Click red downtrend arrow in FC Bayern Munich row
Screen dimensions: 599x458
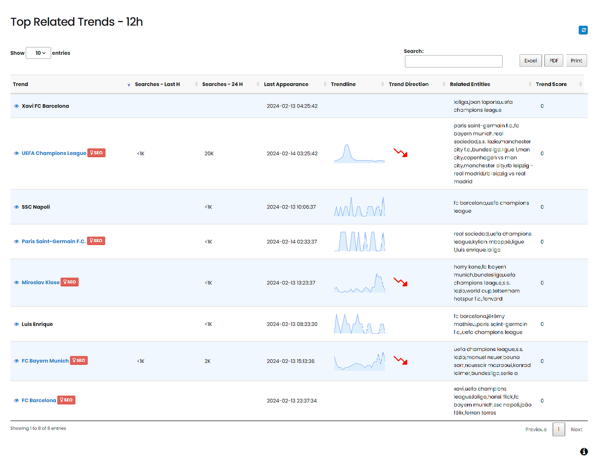(x=400, y=360)
